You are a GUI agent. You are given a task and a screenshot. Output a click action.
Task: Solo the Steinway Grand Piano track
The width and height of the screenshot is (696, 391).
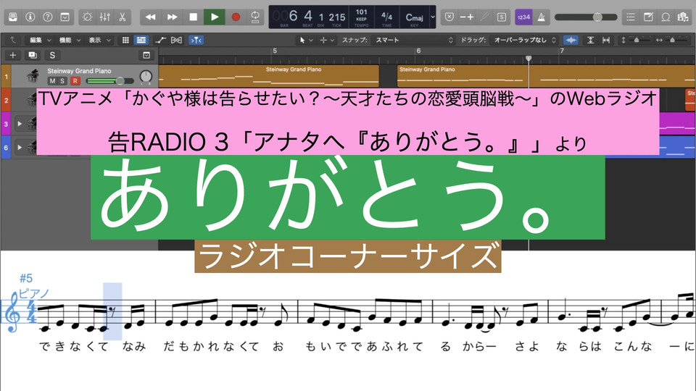(62, 80)
